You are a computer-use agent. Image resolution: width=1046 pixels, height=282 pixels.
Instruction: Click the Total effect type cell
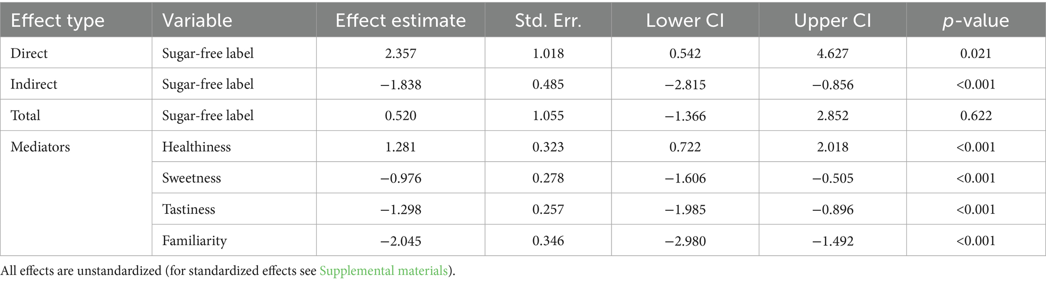[25, 115]
